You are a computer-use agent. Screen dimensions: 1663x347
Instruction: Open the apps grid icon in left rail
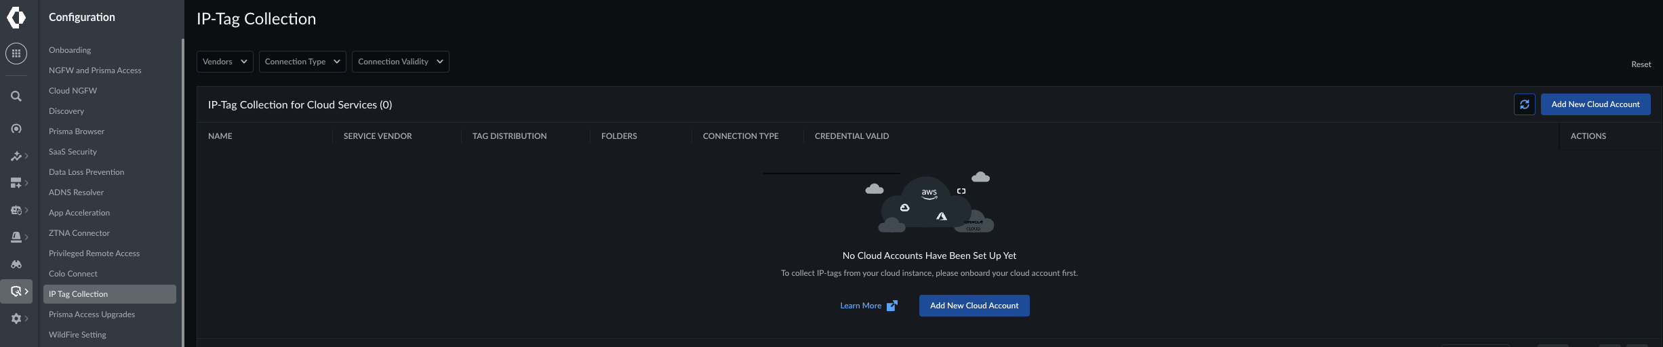[16, 54]
